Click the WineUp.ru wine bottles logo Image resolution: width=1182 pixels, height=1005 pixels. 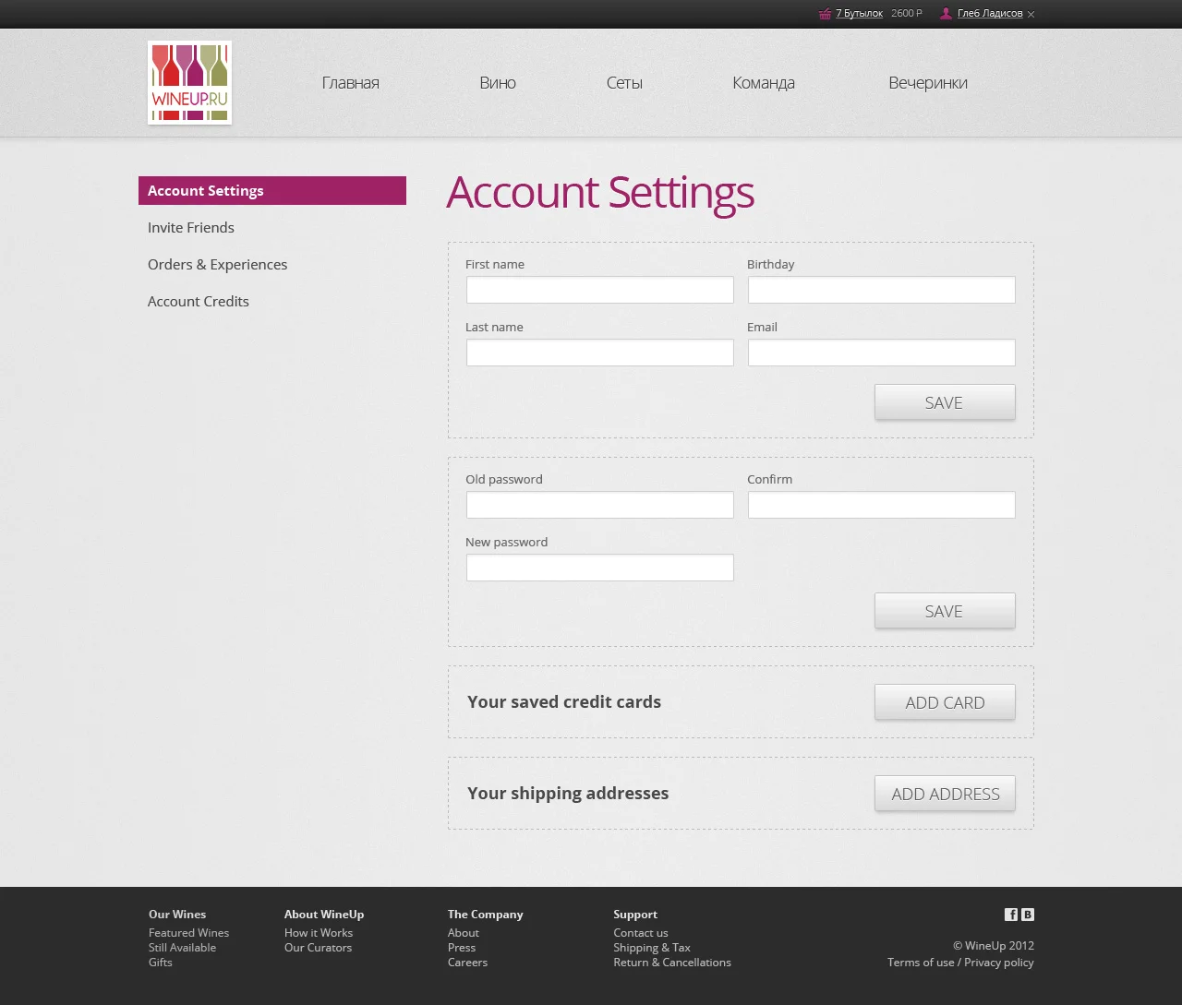188,82
